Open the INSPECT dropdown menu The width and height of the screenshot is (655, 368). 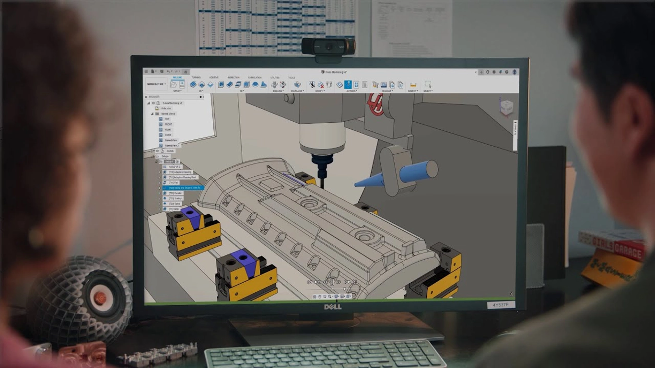413,91
